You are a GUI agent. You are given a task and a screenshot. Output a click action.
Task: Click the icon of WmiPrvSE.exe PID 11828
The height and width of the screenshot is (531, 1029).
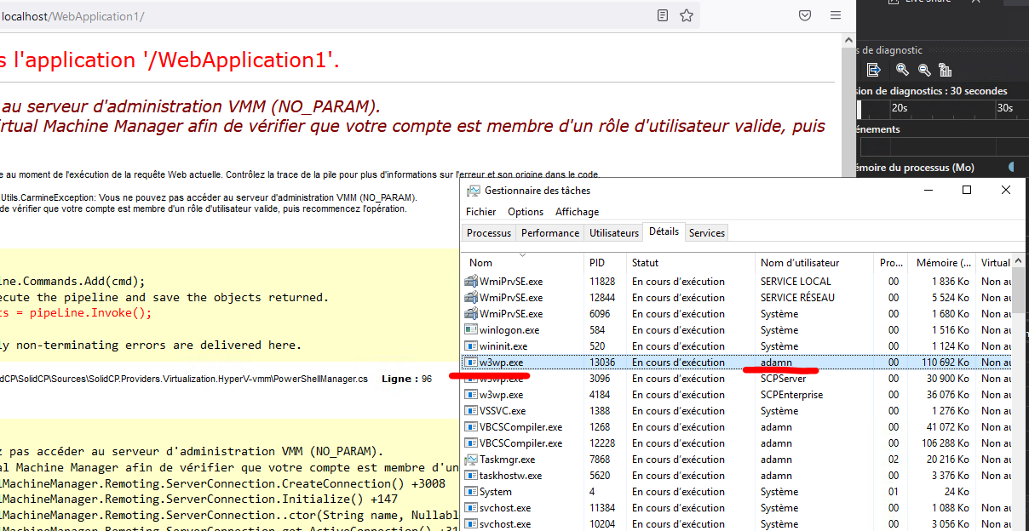pos(471,281)
